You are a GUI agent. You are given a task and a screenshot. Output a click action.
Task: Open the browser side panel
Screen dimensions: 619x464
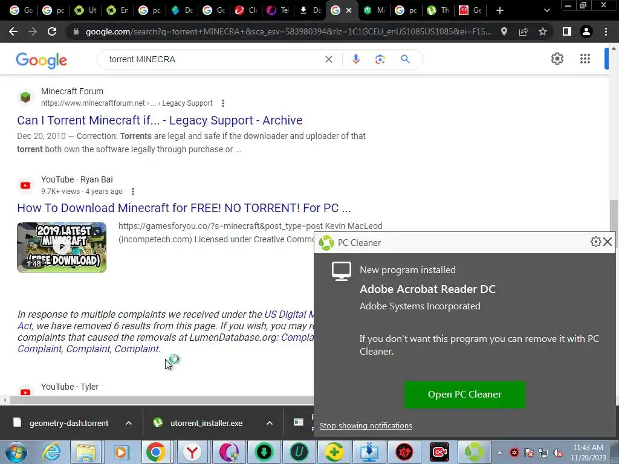[567, 31]
